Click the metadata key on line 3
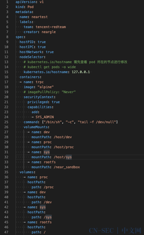Viewport: 144px width, 235px height. point(24,12)
